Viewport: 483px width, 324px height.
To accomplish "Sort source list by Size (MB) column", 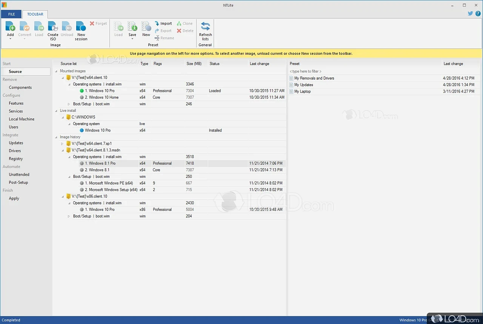I will 194,64.
